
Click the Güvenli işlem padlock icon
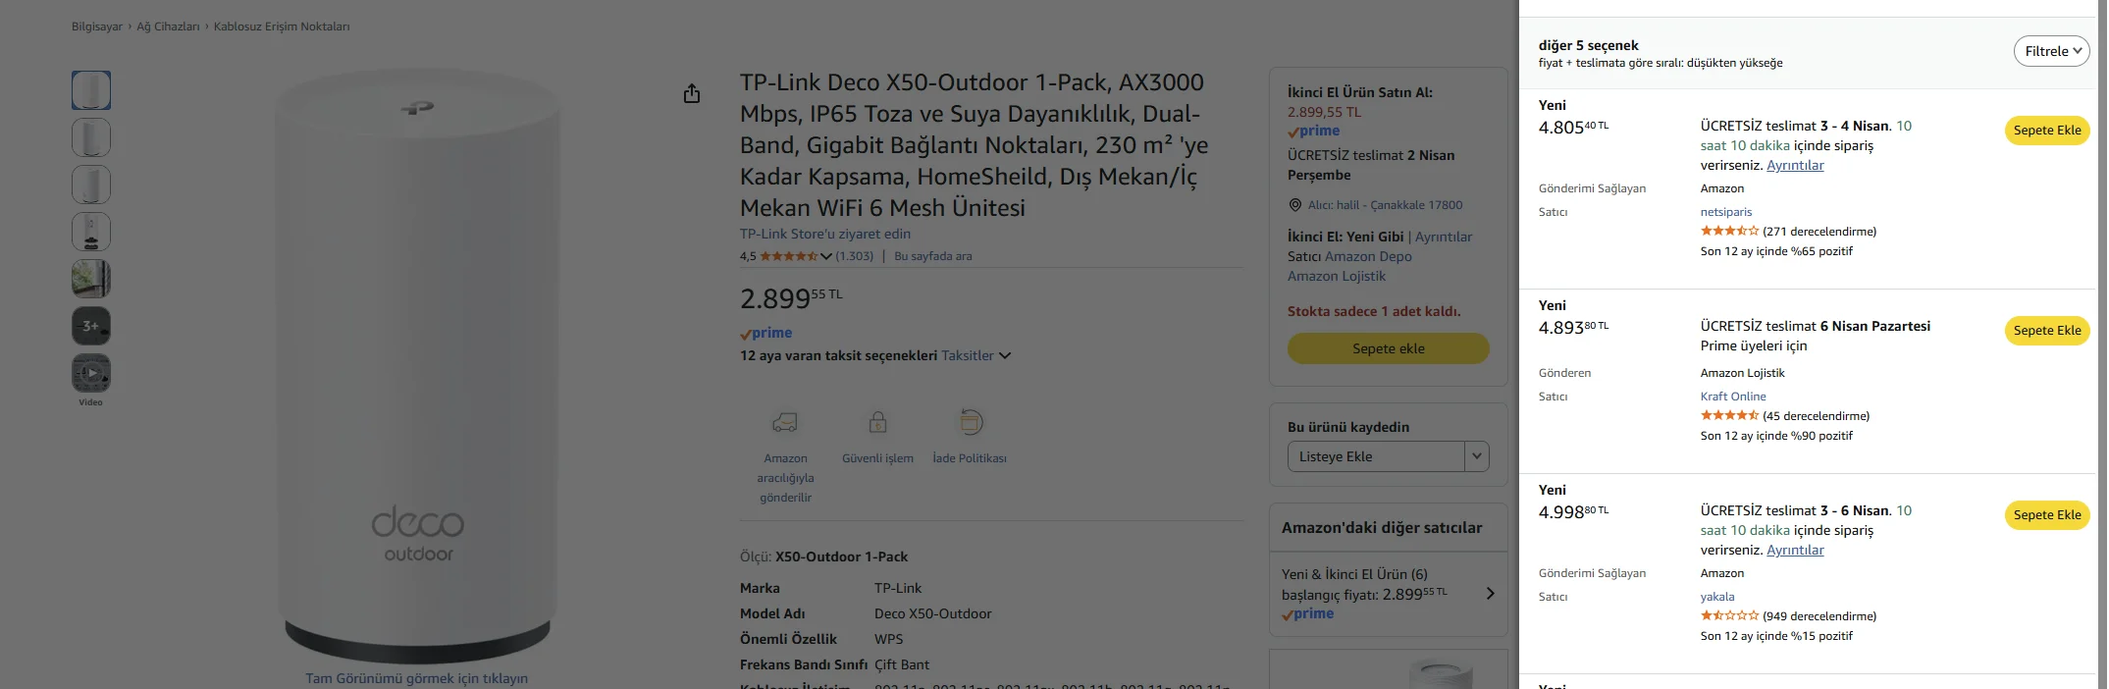877,423
